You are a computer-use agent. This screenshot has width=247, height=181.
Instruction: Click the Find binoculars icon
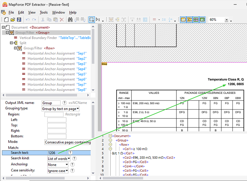pyautogui.click(x=70, y=20)
